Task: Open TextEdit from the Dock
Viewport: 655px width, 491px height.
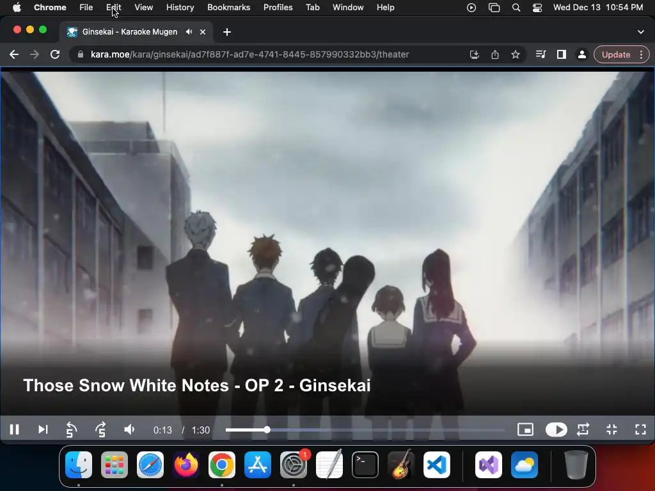Action: coord(329,465)
